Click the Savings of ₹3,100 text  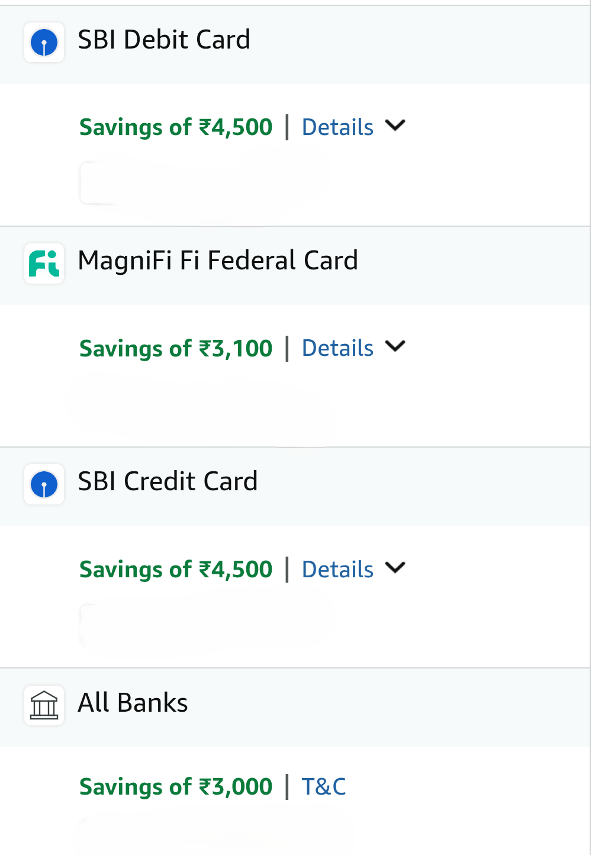click(x=176, y=349)
